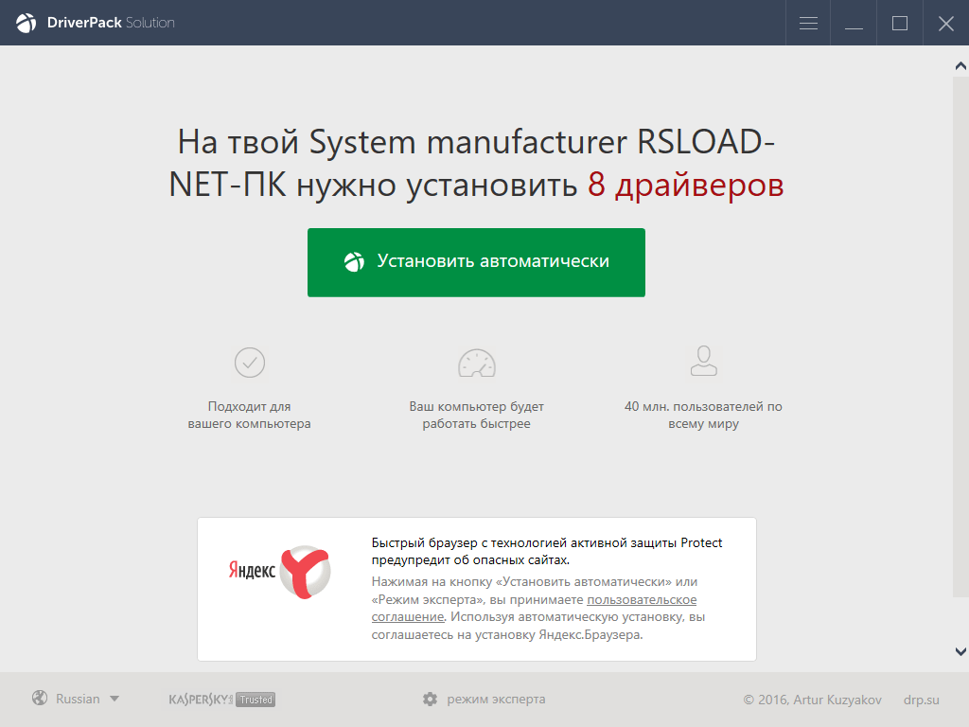Screen dimensions: 969x727
Task: Click the text Ваш компьютер будет работать быстрее
Action: [477, 415]
